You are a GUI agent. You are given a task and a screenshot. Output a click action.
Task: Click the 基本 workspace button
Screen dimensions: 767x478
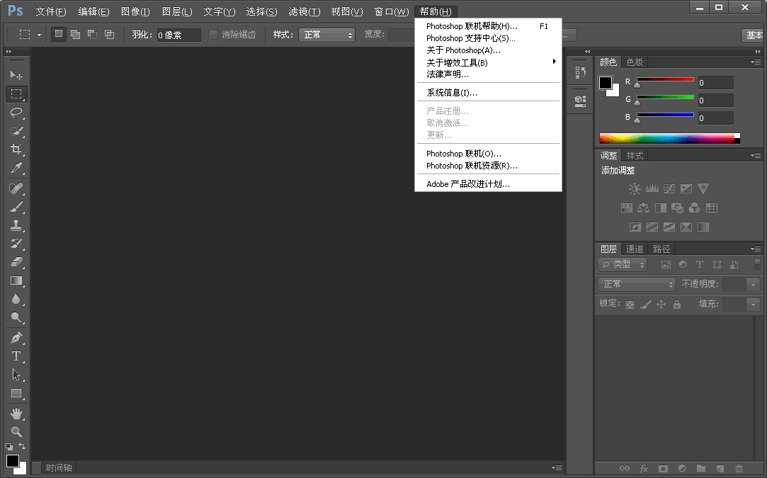pos(754,35)
